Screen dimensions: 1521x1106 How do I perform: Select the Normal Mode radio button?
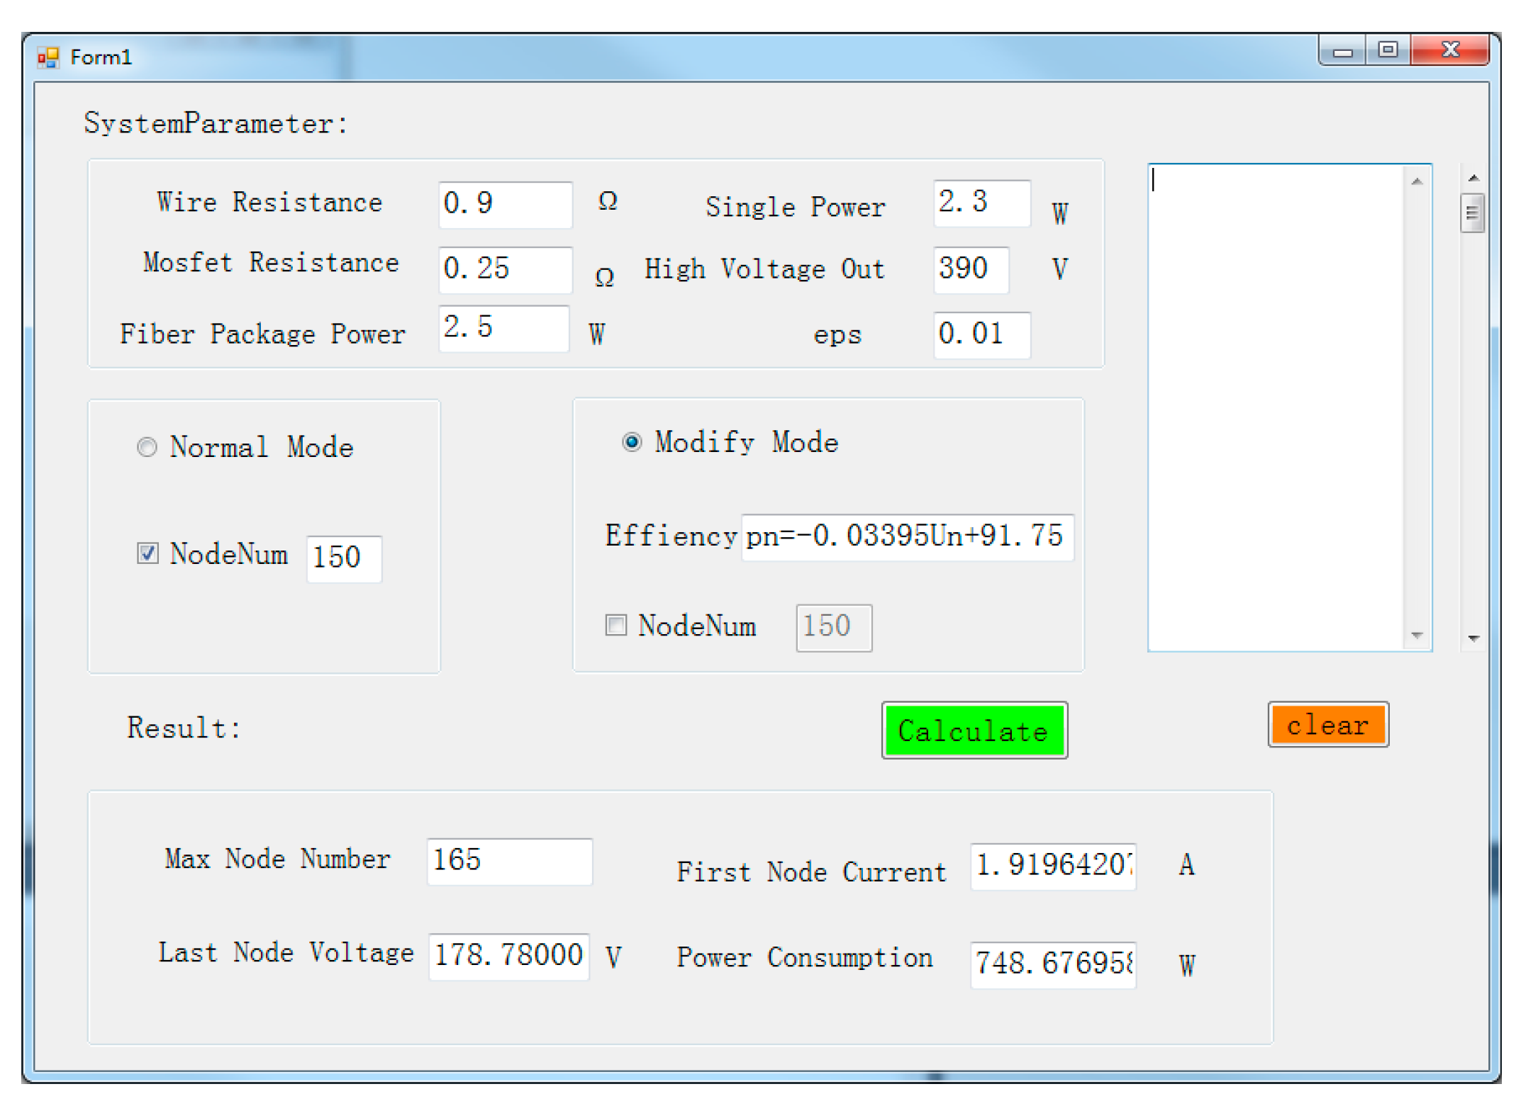pos(147,447)
